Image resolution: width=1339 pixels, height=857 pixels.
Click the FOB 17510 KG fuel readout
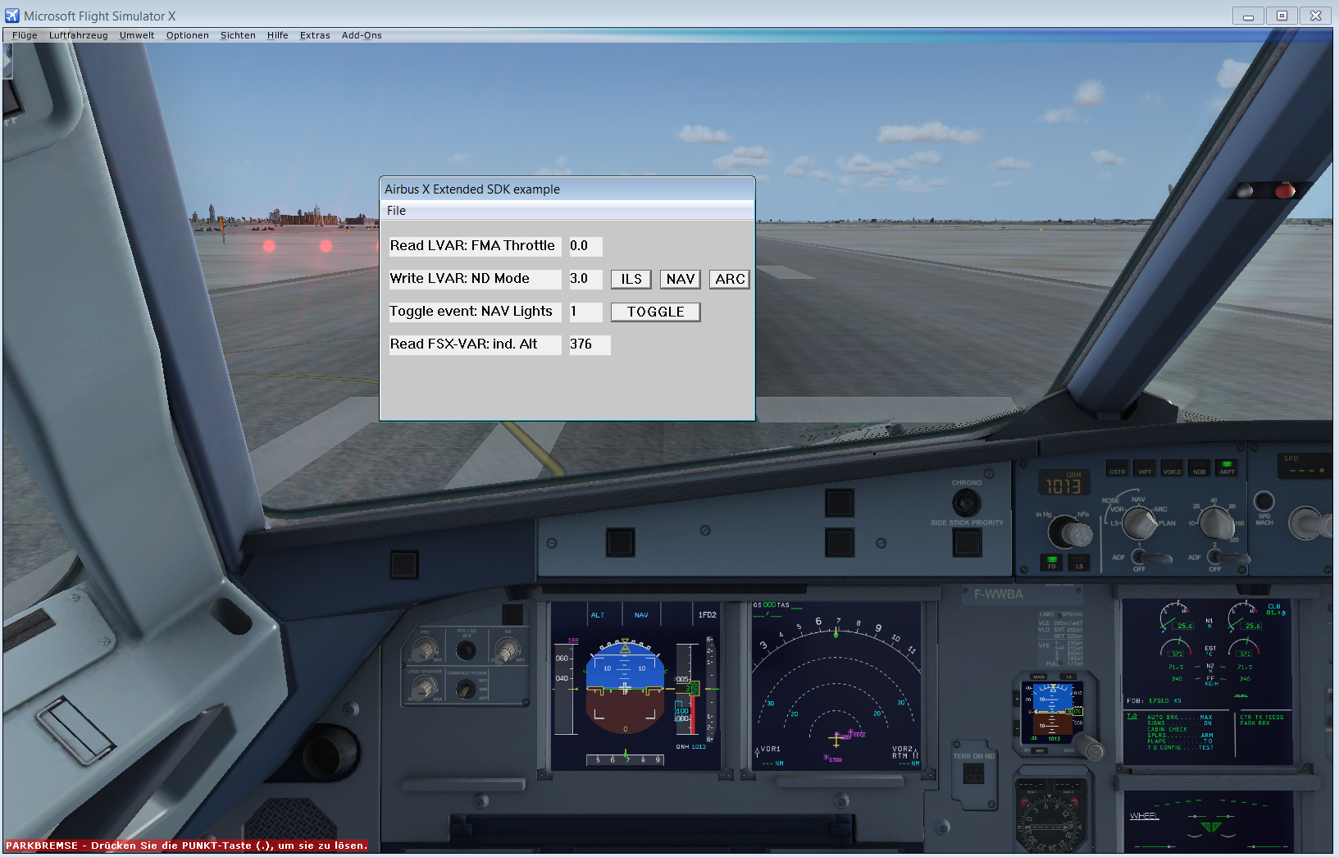point(1155,701)
